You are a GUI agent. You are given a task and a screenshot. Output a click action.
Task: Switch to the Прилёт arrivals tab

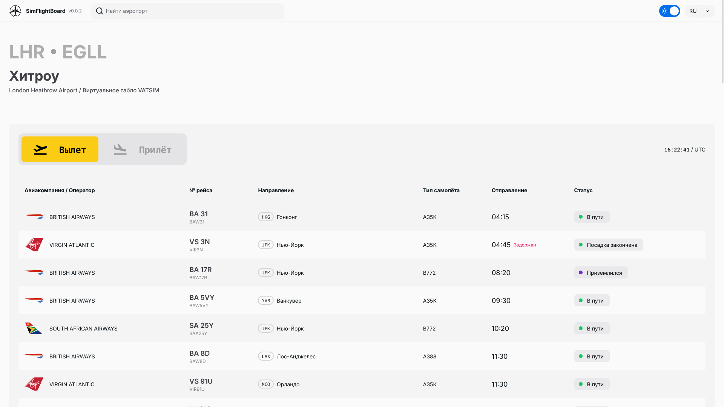tap(143, 149)
